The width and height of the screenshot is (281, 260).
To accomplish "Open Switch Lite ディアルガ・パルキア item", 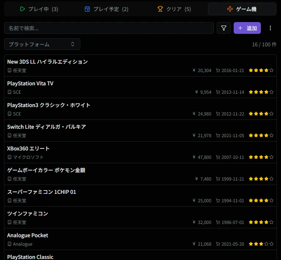I will (47, 127).
